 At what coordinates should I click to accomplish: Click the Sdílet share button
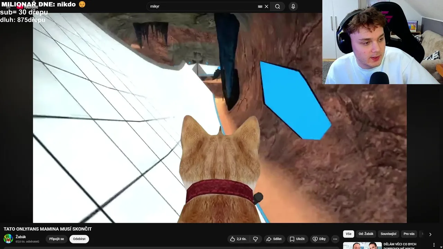click(x=274, y=239)
